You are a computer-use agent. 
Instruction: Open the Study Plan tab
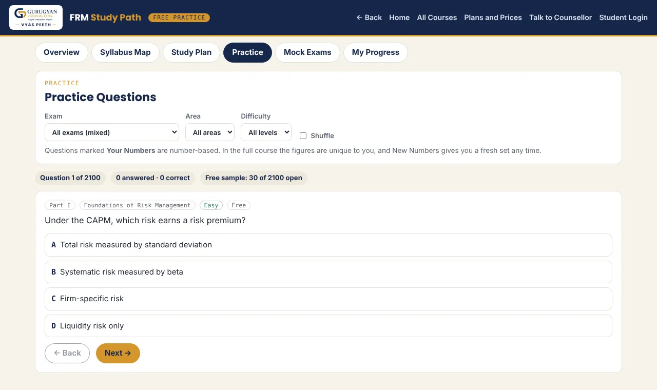(x=191, y=52)
